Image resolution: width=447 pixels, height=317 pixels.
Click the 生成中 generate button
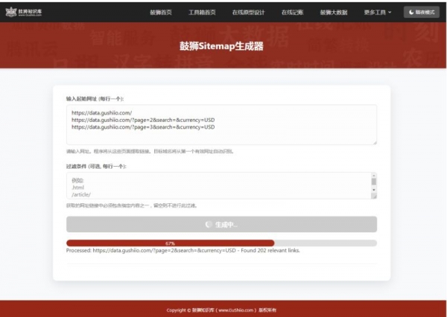tap(221, 225)
